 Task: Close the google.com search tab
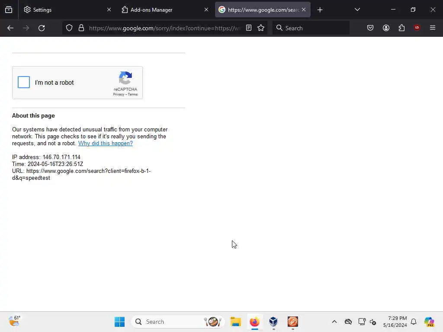point(304,10)
